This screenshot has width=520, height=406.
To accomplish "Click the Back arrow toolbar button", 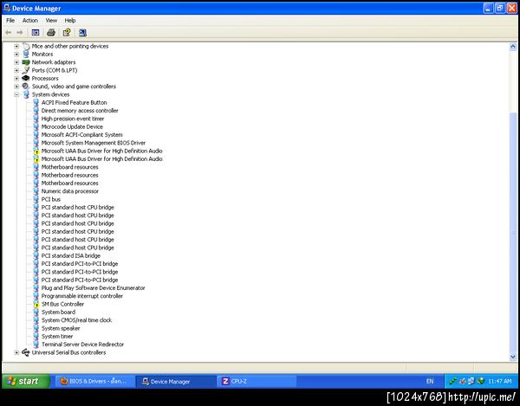I will pos(9,32).
